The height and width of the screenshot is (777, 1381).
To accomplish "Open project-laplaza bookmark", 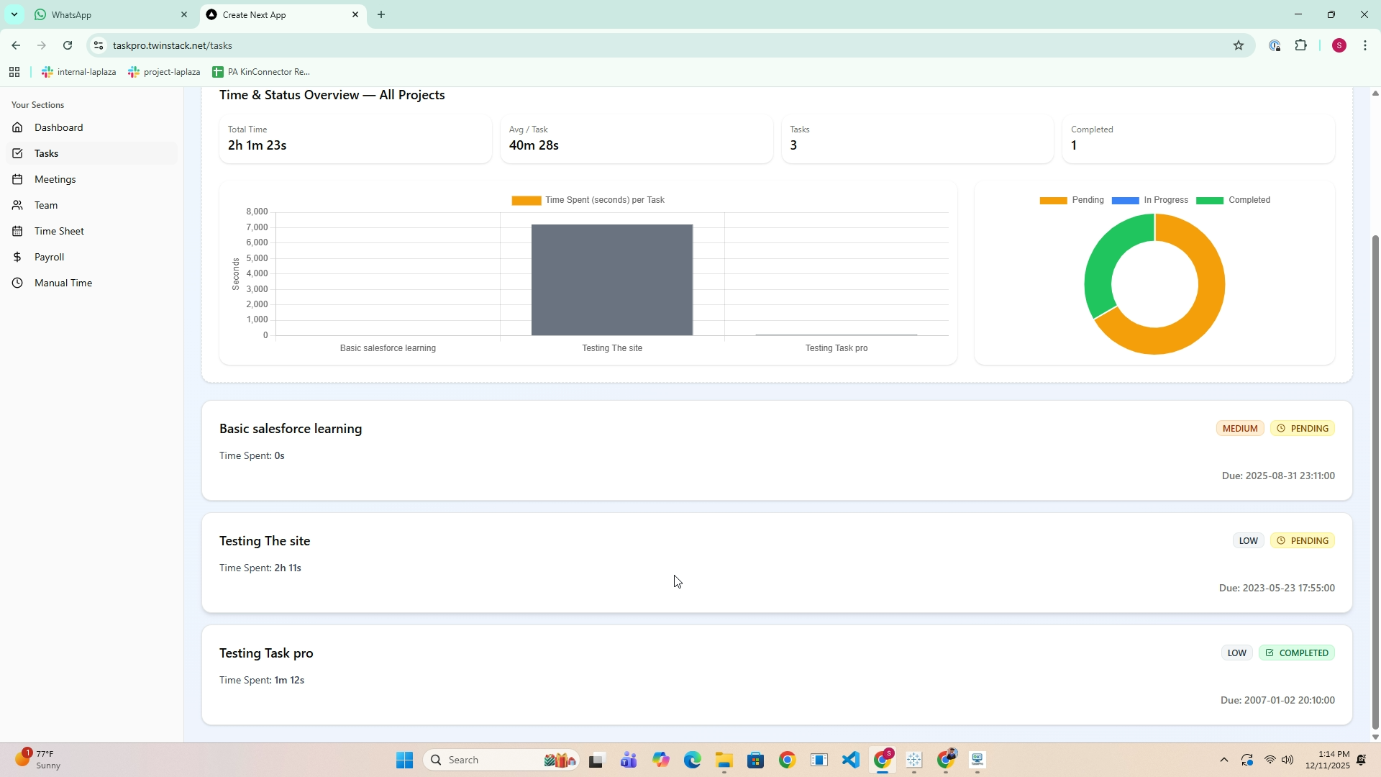I will (x=164, y=72).
